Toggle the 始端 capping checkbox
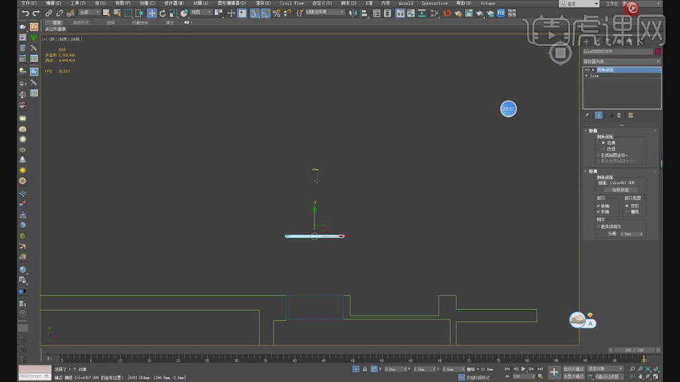Screen dimensions: 680x382 [599, 205]
